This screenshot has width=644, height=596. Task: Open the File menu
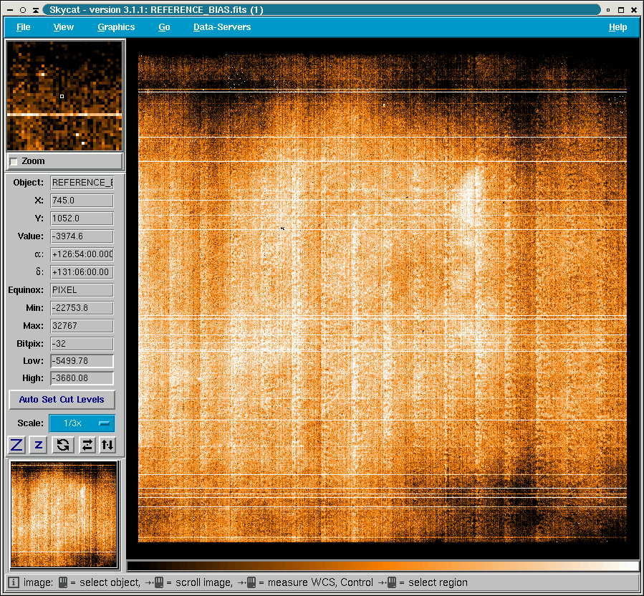(x=24, y=27)
